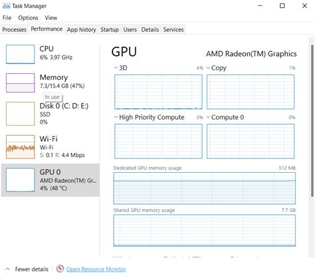Open the Copy engine dropdown chevron
The width and height of the screenshot is (315, 280).
click(208, 68)
